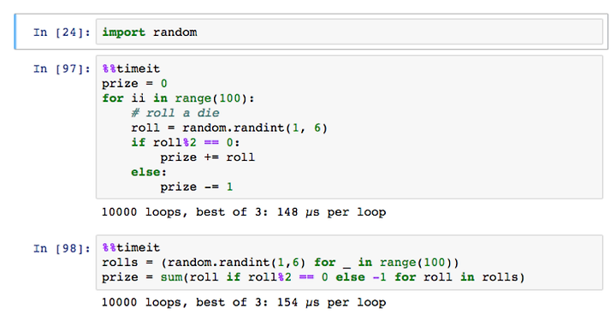616x332 pixels.
Task: Click the In [97] prompt label
Action: (62, 69)
